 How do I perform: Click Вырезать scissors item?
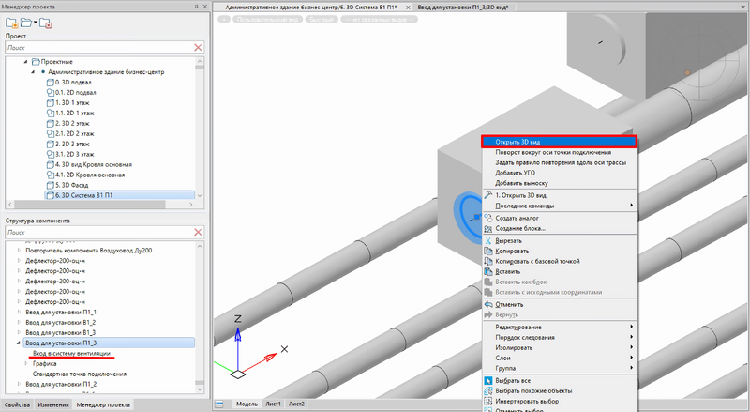click(x=559, y=241)
